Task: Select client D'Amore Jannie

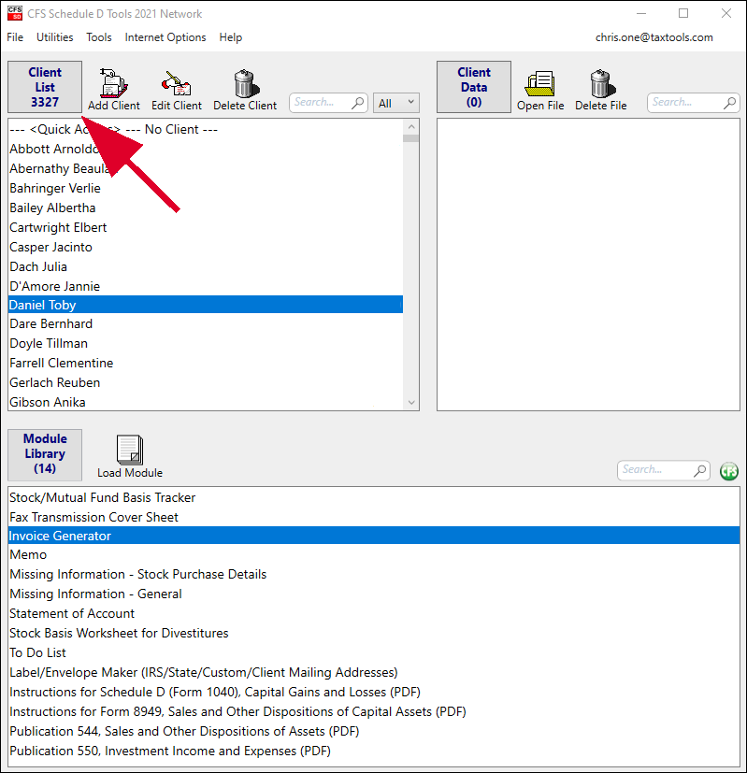Action: coord(206,286)
